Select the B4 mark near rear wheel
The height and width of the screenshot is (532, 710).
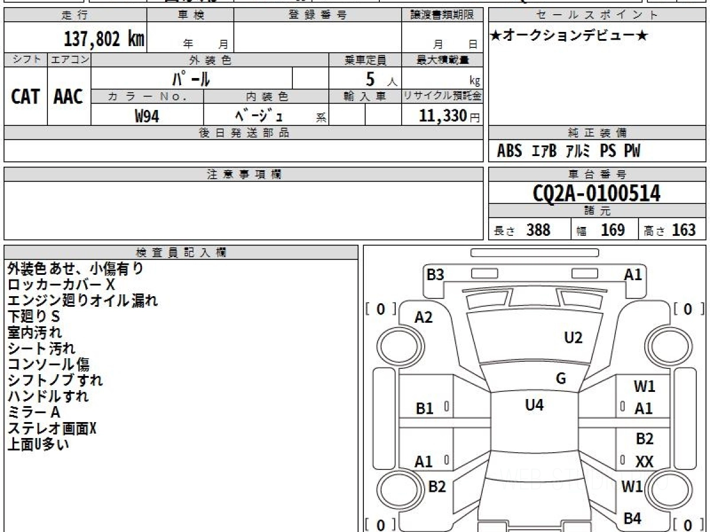click(632, 518)
